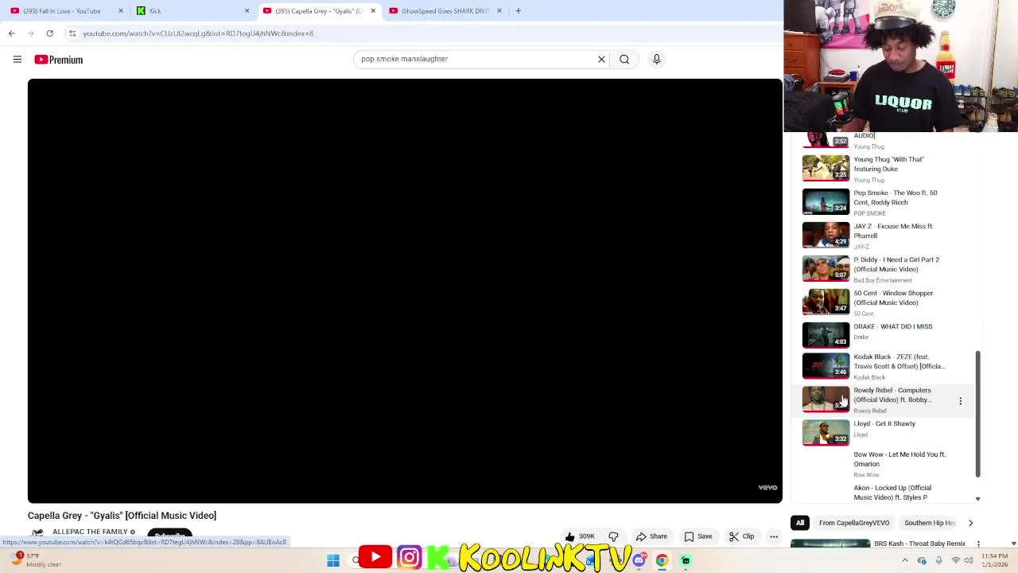Open a new browser tab
Screen dimensions: 1018x573
pyautogui.click(x=518, y=11)
